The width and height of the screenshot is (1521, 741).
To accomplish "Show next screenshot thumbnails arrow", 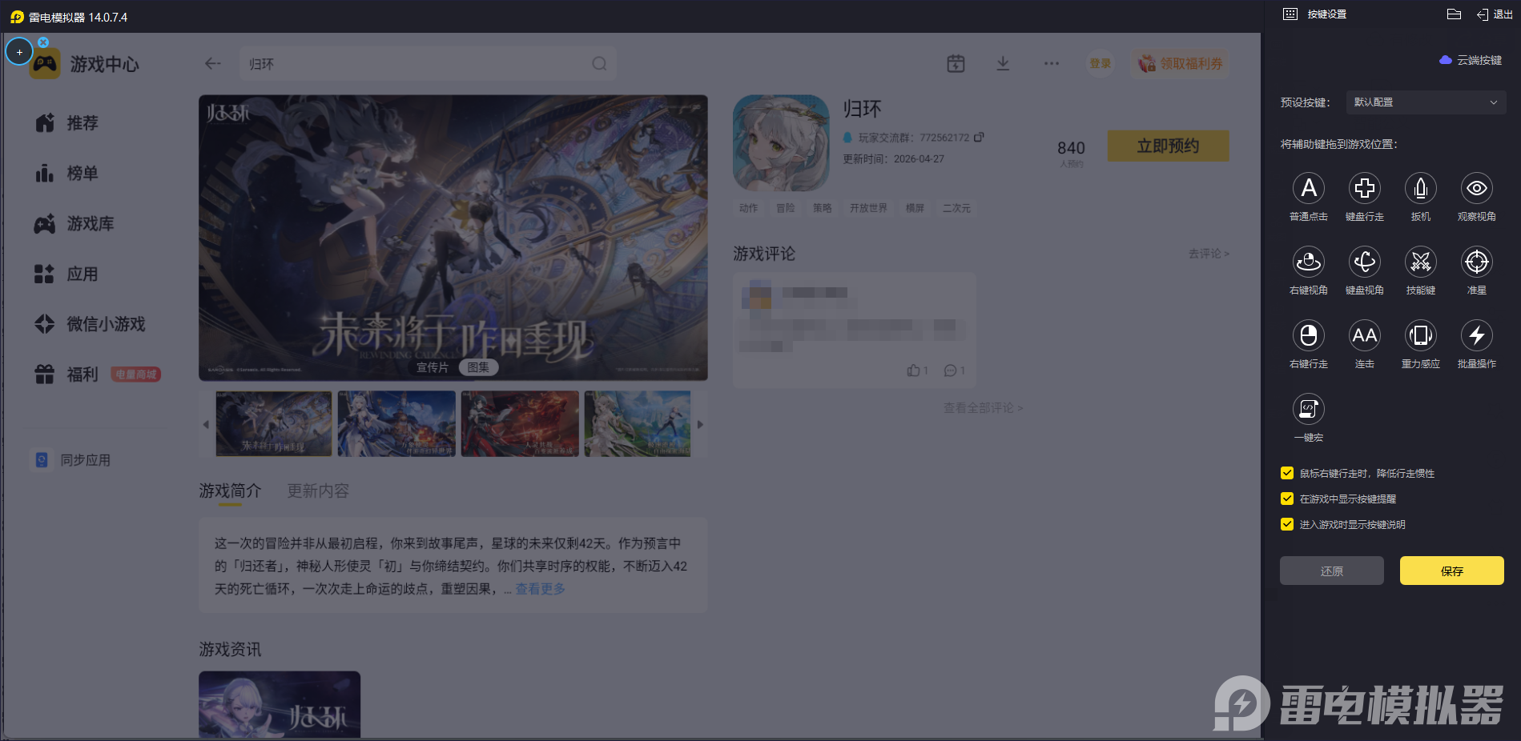I will point(700,425).
